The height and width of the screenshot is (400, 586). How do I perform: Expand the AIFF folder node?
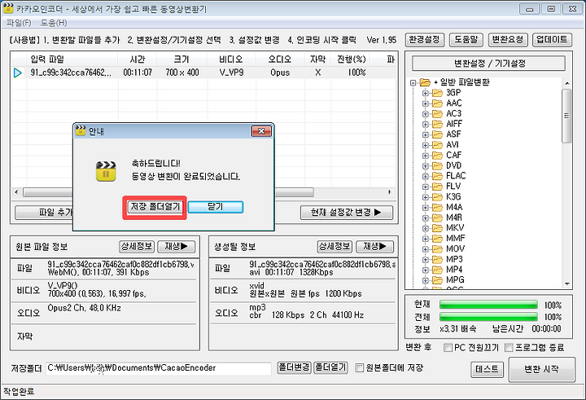pos(426,124)
